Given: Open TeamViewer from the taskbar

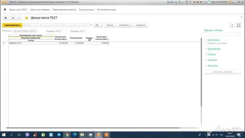Looking at the screenshot, I should tap(51, 135).
